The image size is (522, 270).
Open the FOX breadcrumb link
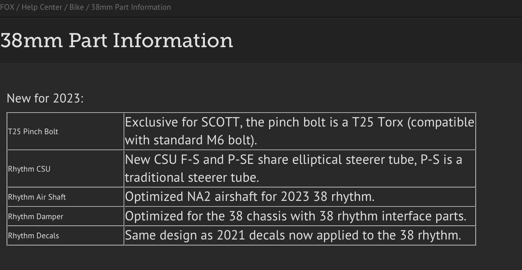(7, 7)
